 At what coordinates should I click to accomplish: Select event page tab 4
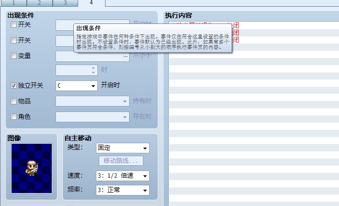(x=92, y=3)
